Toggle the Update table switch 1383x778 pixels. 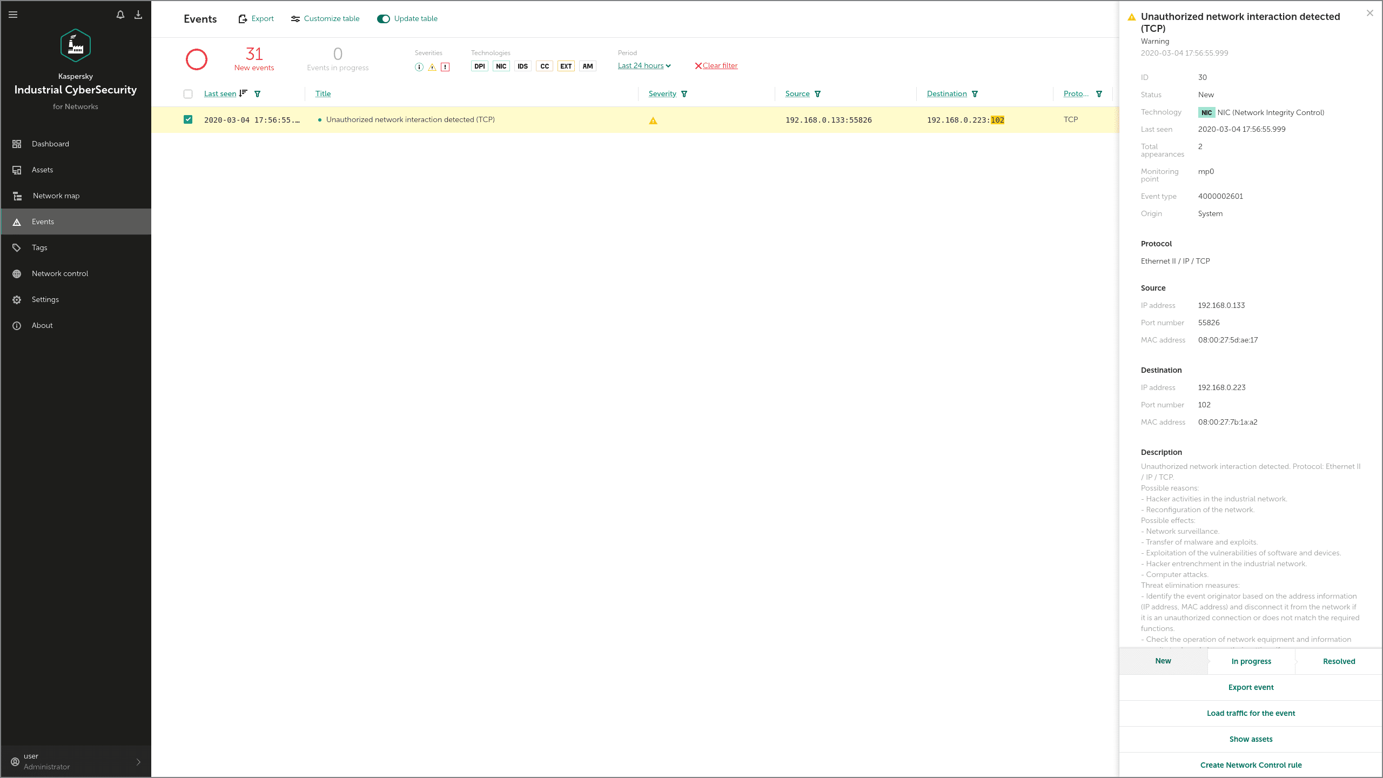pos(384,19)
